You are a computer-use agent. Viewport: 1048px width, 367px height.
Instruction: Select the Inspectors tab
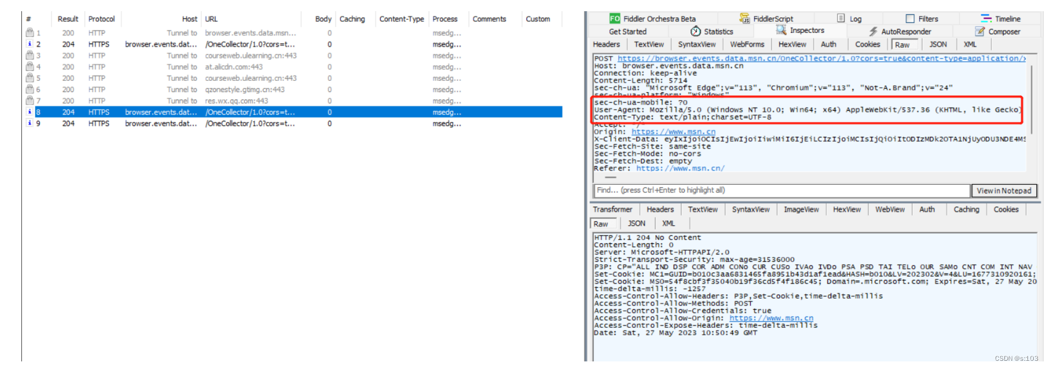800,30
